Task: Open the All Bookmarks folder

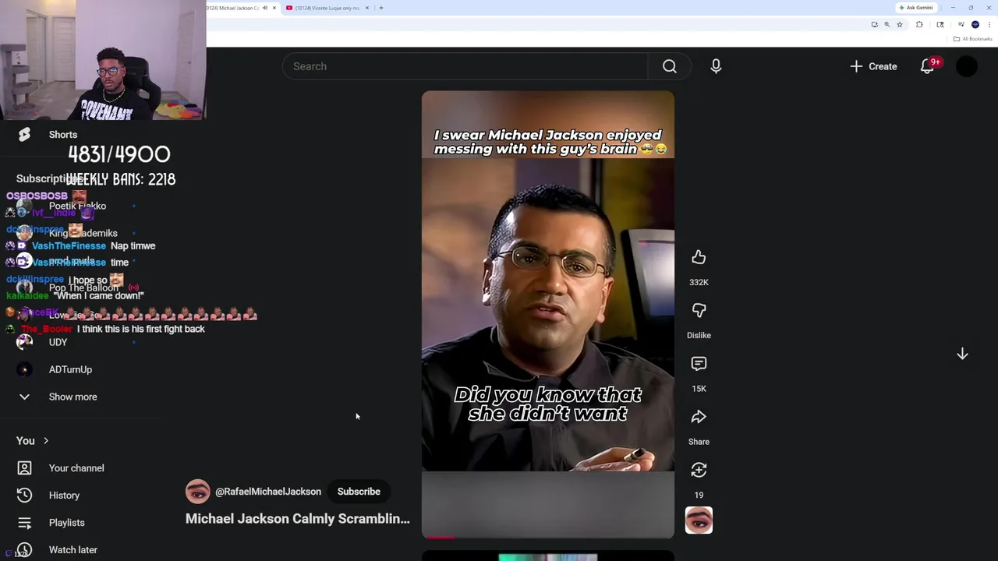Action: pos(972,39)
